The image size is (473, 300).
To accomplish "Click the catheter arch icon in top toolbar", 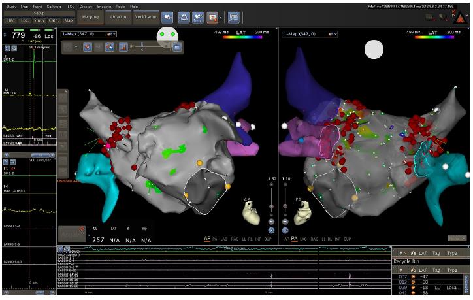I will pyautogui.click(x=184, y=16).
